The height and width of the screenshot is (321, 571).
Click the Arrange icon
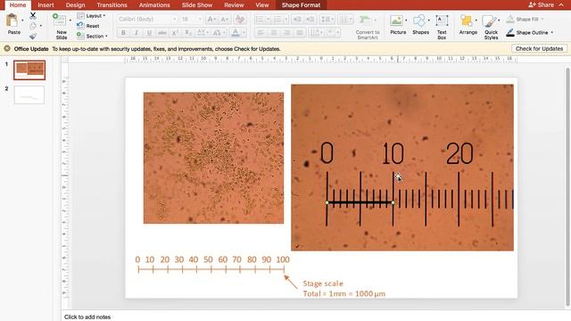click(467, 21)
